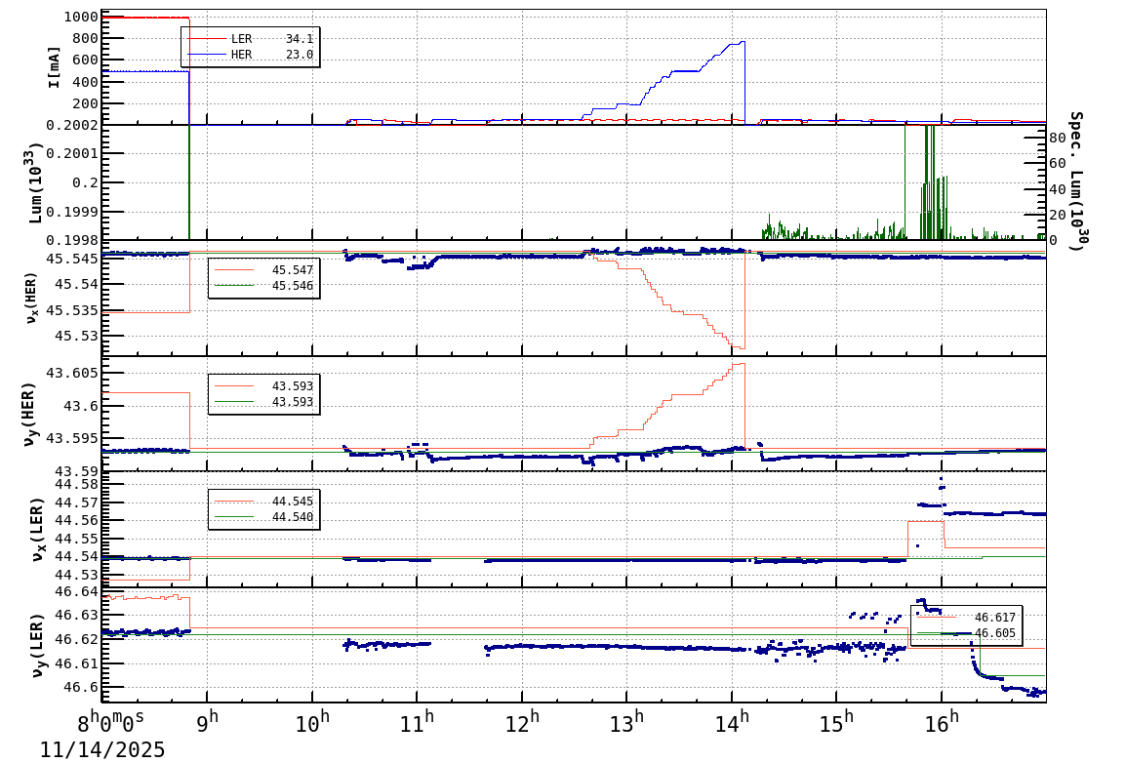
Task: Click the 45.54 tick label
Action: (x=77, y=284)
